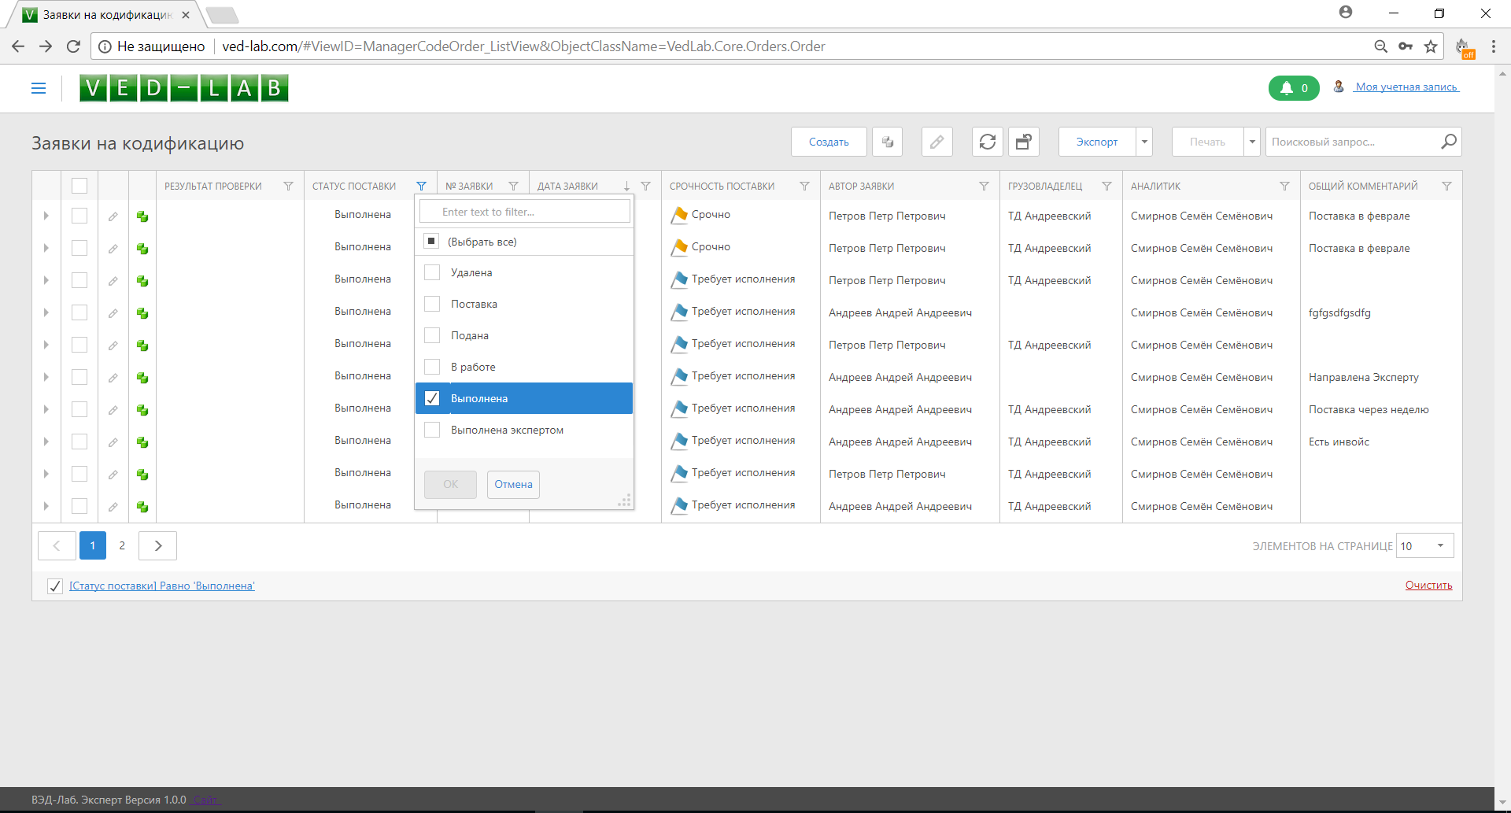Open the notifications bell badge
Screen dimensions: 1511x813
pyautogui.click(x=1294, y=88)
